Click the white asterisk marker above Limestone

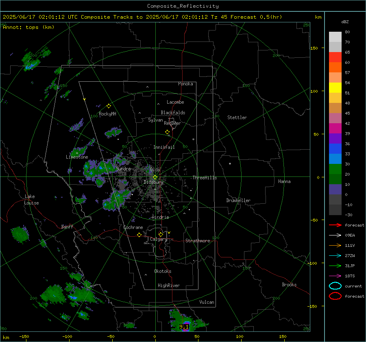coord(77,153)
